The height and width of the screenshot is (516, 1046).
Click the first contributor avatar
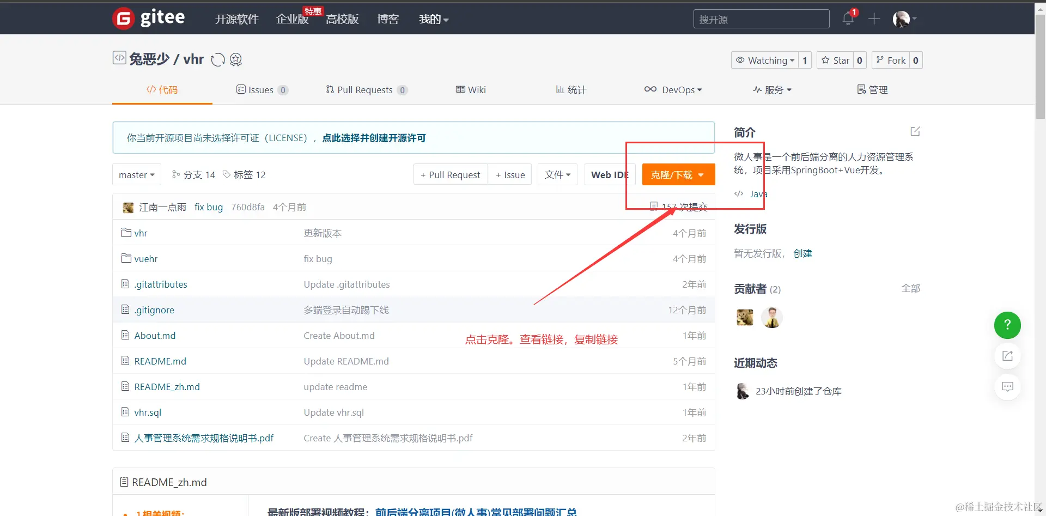point(745,317)
